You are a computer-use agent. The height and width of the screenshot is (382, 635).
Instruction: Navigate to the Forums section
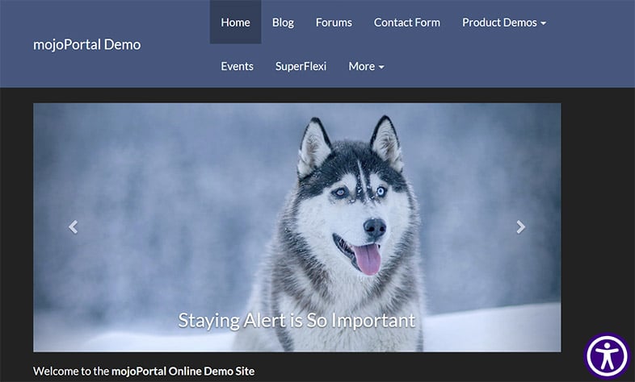point(334,23)
